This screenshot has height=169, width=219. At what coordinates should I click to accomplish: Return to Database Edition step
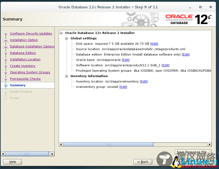[23, 53]
